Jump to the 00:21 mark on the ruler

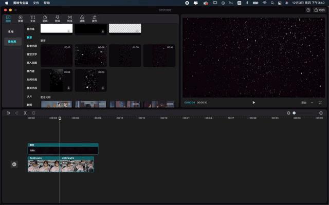pyautogui.click(x=186, y=118)
